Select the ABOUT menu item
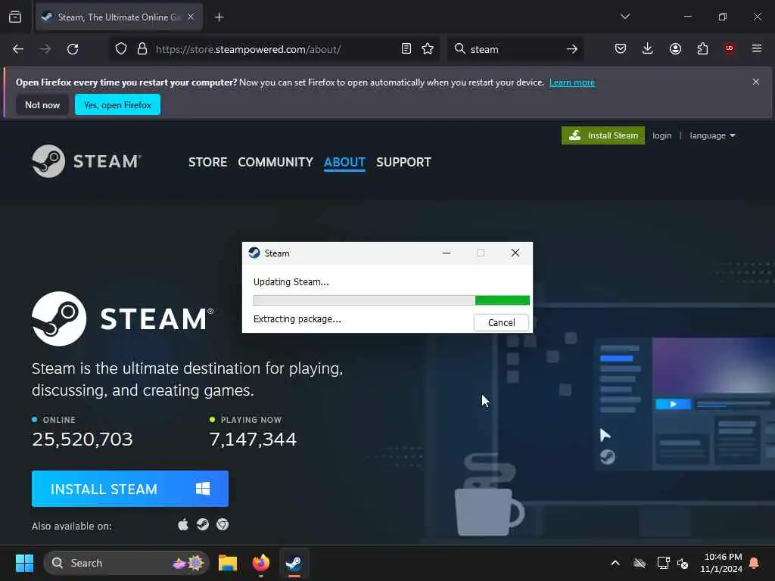This screenshot has height=581, width=775. click(x=344, y=162)
